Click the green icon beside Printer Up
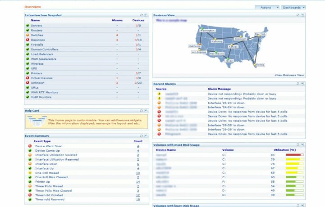This screenshot has height=207, width=325. tap(30, 181)
